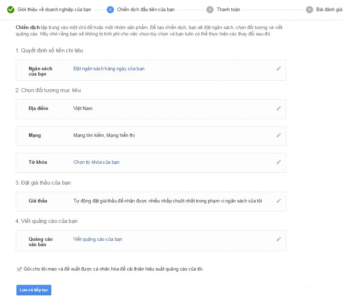Click the Lưu và tiếp tục button
The height and width of the screenshot is (296, 344).
pos(34,290)
